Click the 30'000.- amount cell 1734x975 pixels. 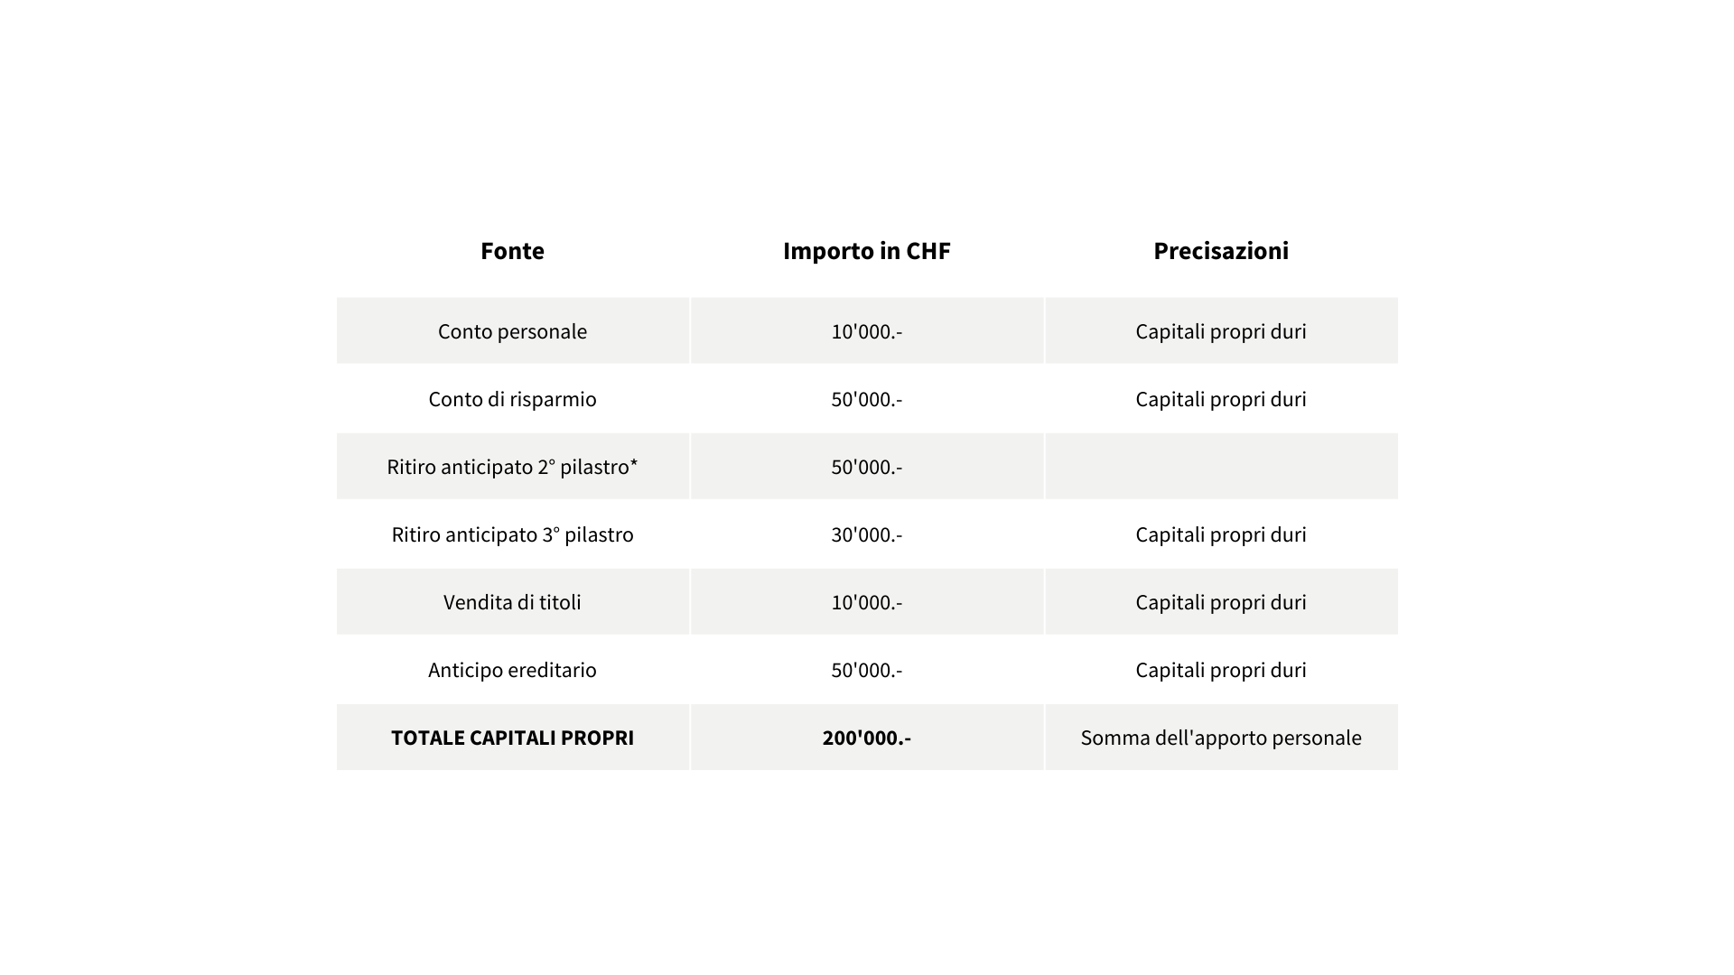pyautogui.click(x=866, y=534)
